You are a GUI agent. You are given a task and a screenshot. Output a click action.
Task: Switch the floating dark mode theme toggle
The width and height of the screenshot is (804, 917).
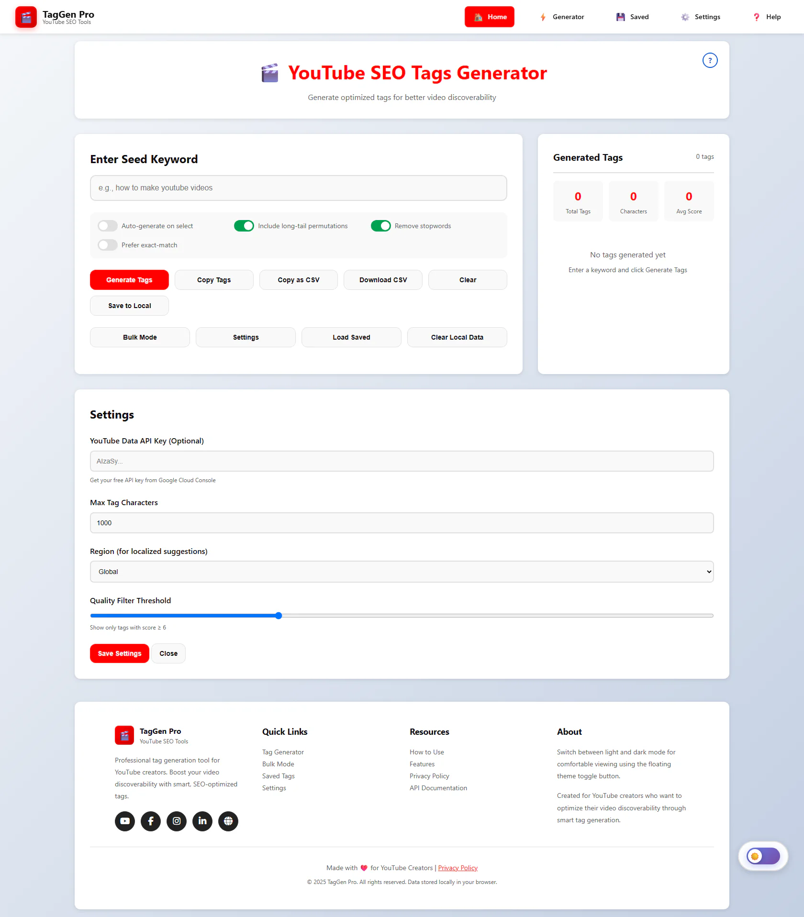(x=763, y=856)
